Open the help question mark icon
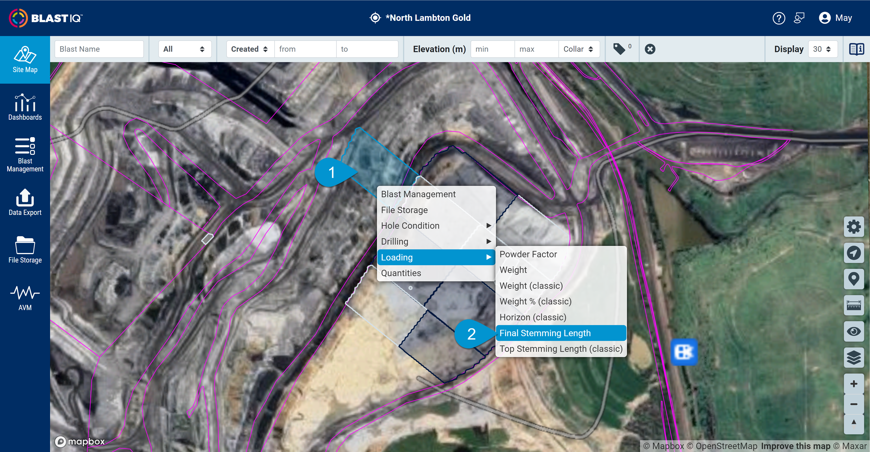The height and width of the screenshot is (452, 870). [779, 18]
